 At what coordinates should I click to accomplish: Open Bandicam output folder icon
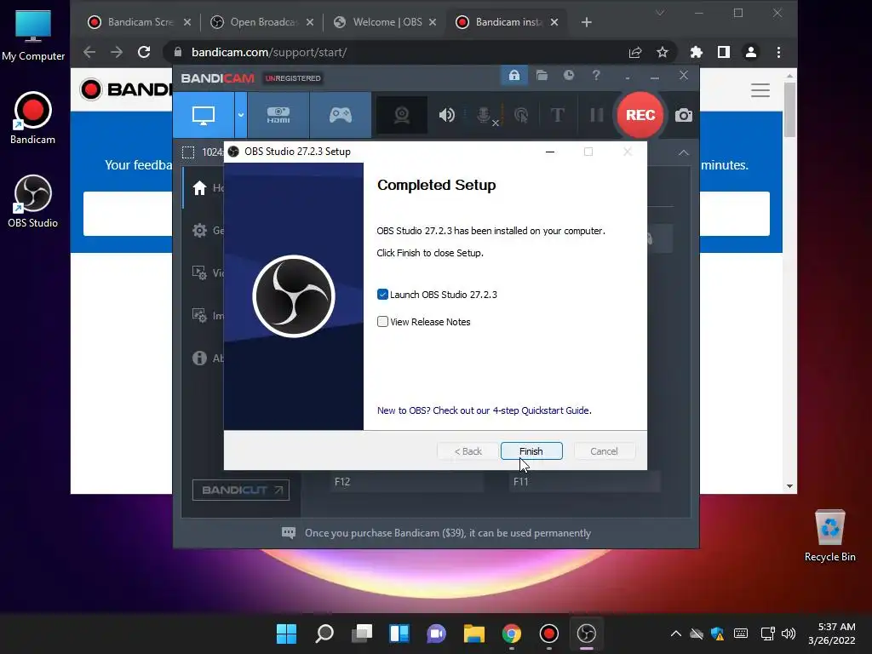click(542, 75)
